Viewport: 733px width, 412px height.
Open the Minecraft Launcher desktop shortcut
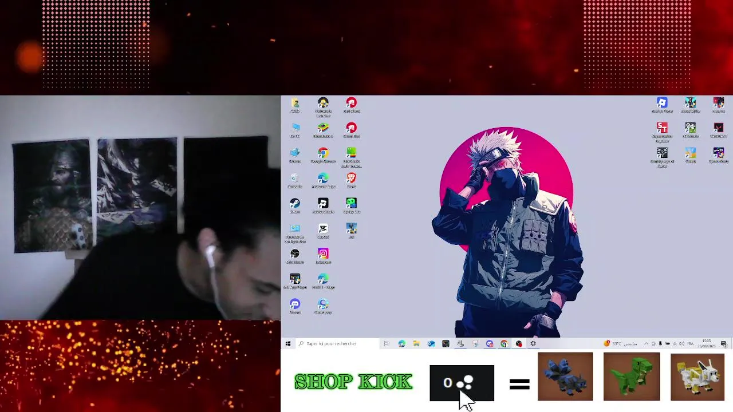click(323, 107)
